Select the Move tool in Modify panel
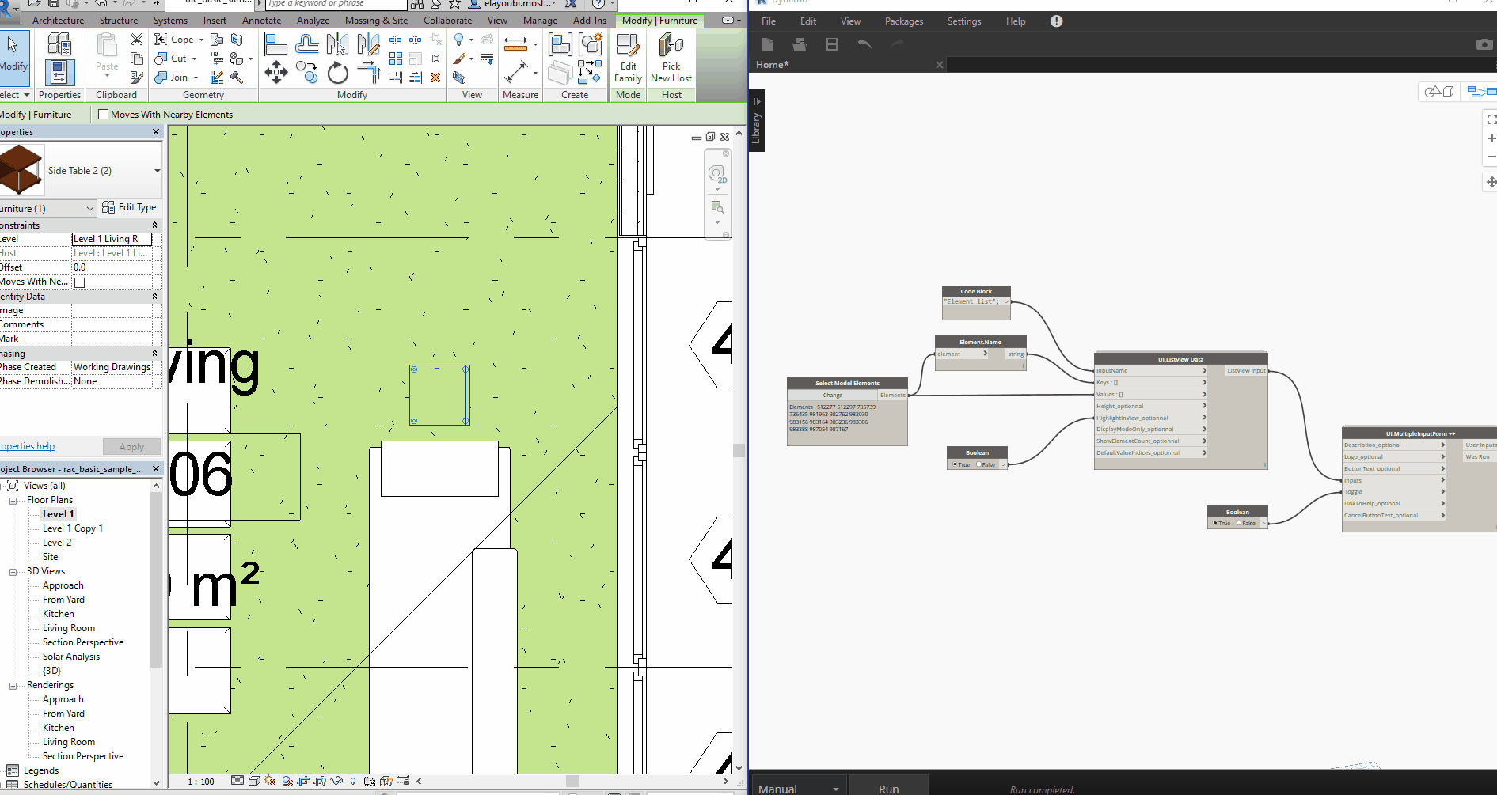This screenshot has height=795, width=1497. 275,73
